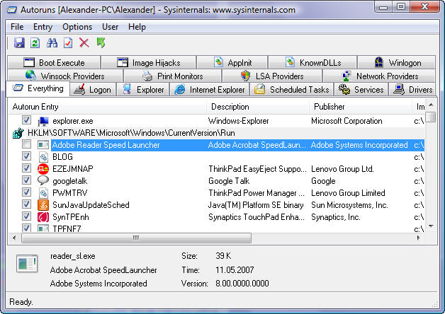
Task: Click the SynTPEnh Synaptics icon
Action: tap(43, 217)
